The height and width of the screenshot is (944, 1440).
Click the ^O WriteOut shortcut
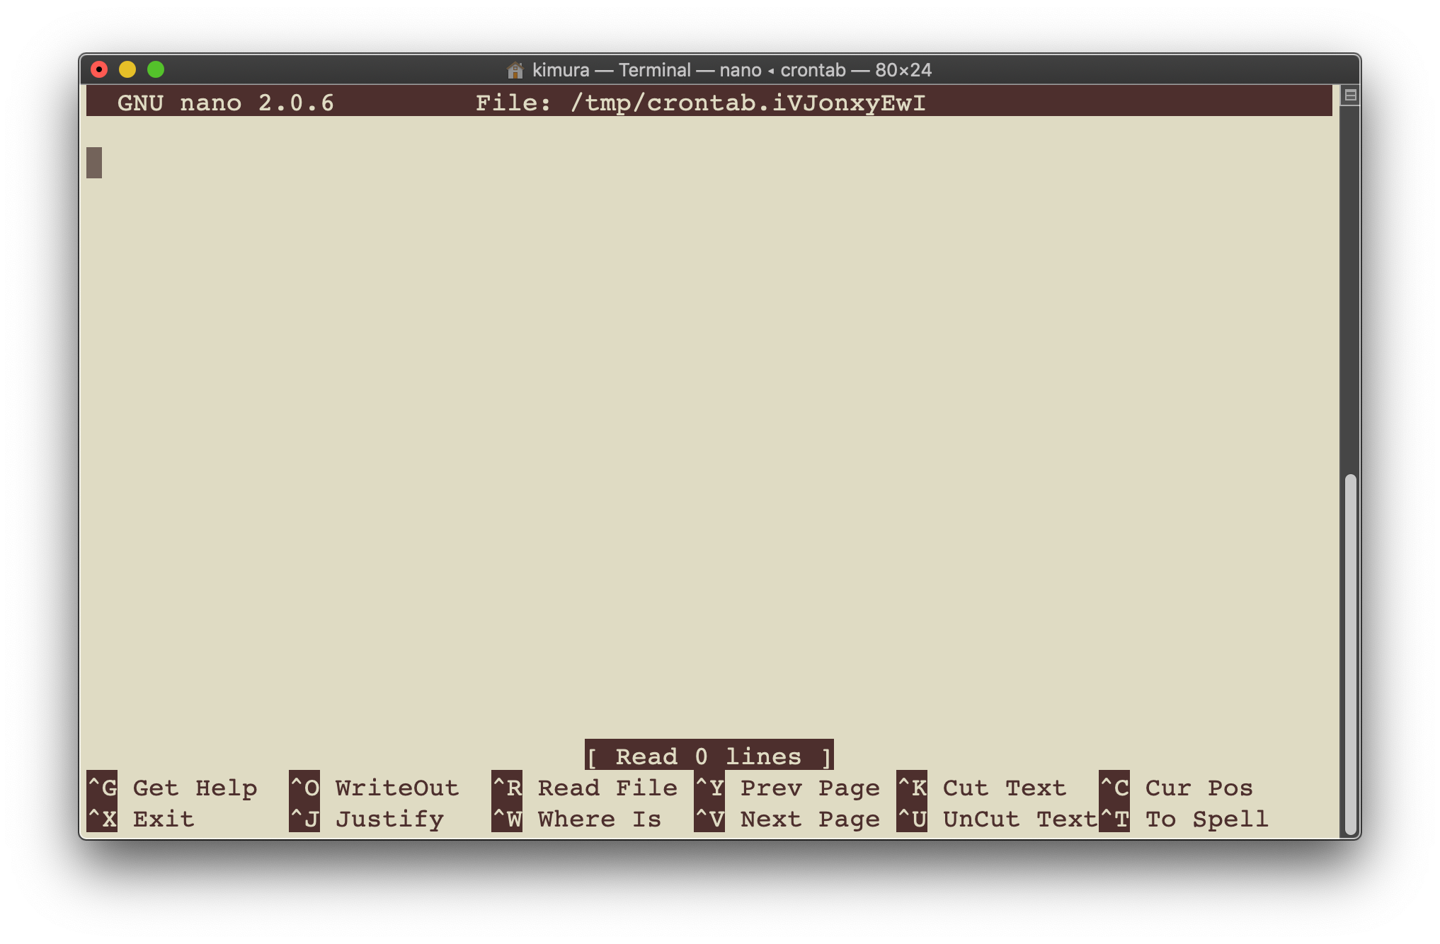tap(375, 788)
